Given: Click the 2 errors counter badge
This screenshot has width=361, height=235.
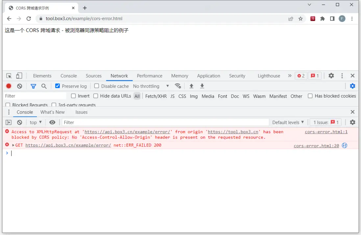Looking at the screenshot, I should pos(301,75).
